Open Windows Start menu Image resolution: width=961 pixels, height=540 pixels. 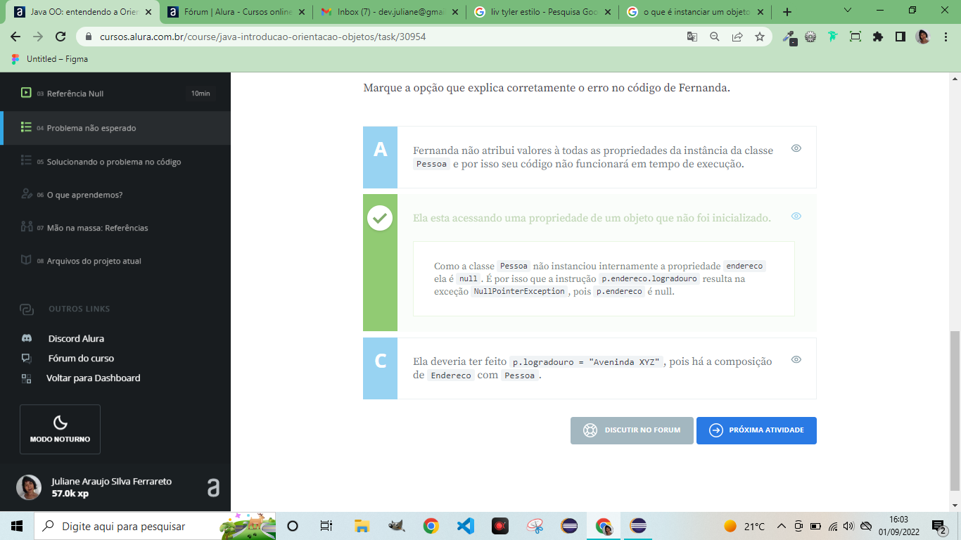17,526
